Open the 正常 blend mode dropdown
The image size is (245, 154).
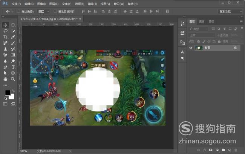pos(202,35)
